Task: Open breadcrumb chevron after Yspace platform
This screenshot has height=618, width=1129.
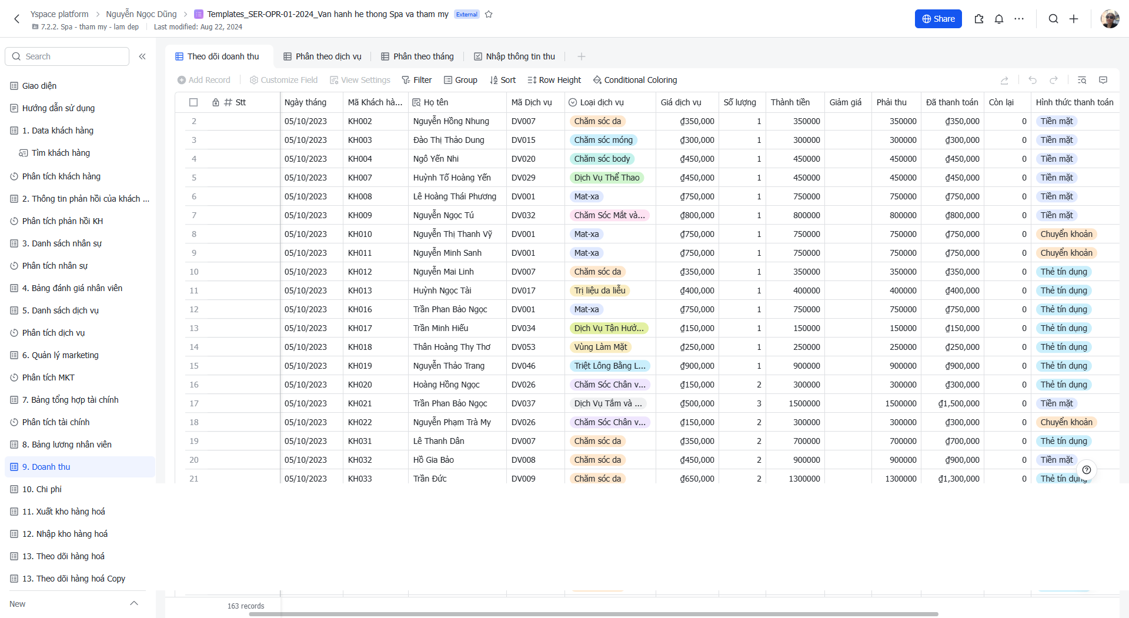Action: (98, 14)
